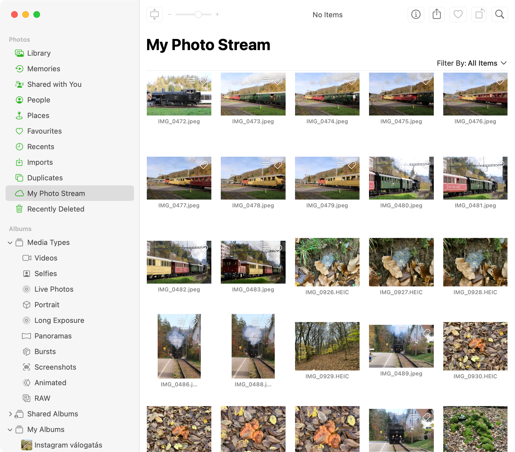Click the Videos camera icon
This screenshot has height=452, width=515.
[27, 258]
